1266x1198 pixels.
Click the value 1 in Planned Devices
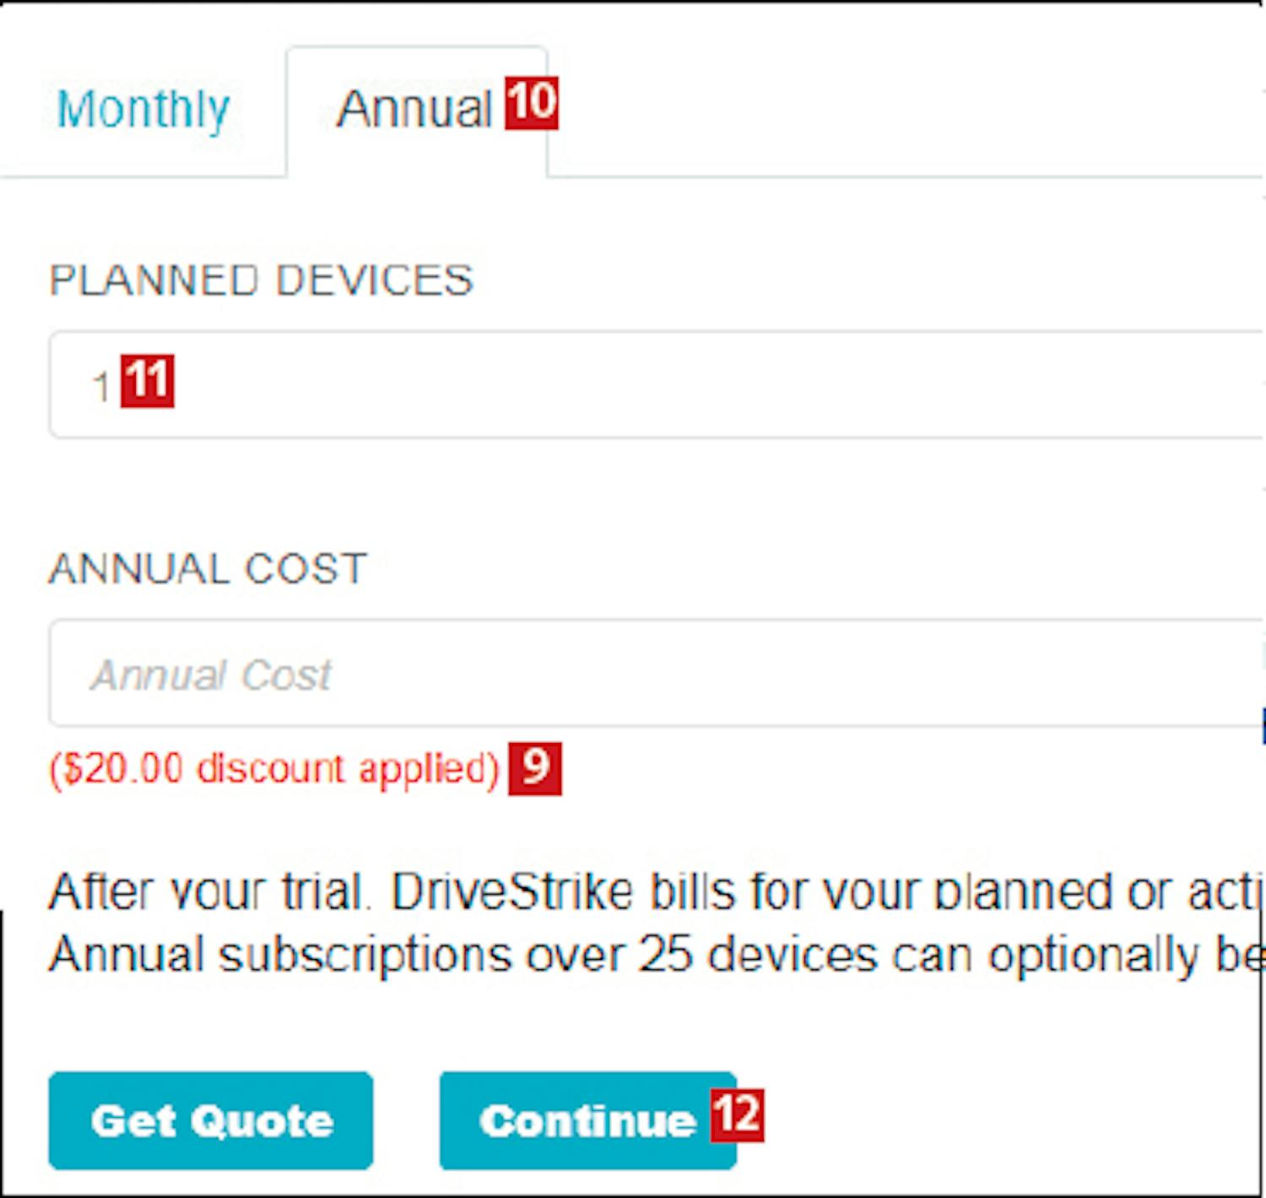[100, 387]
